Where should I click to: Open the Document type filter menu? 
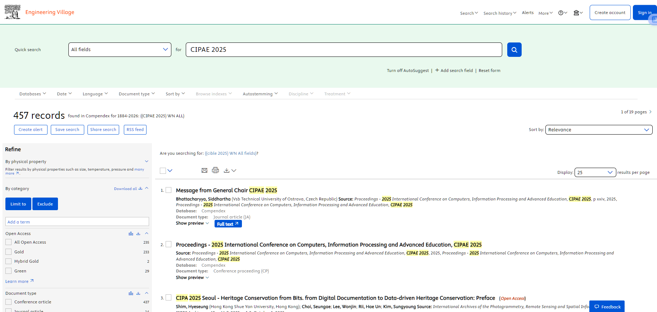tap(137, 94)
